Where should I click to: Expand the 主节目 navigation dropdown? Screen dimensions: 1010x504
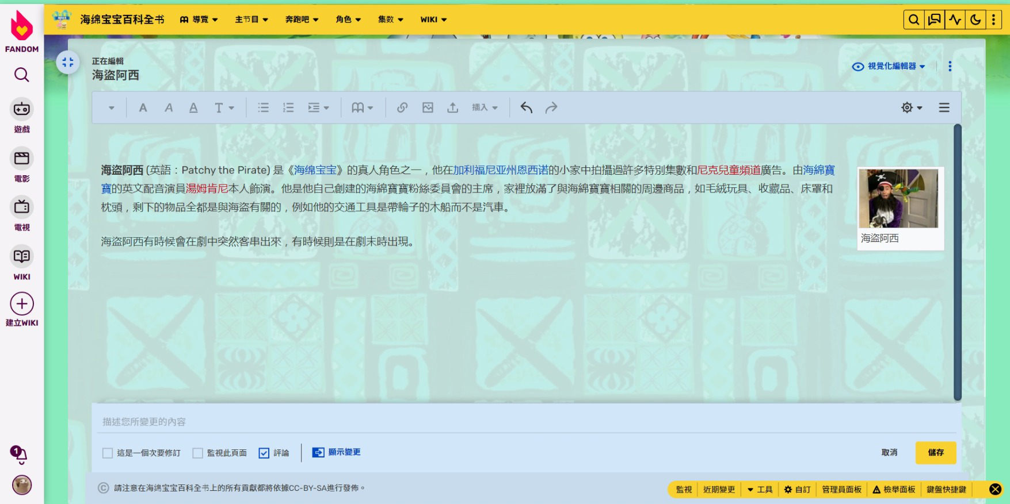point(251,20)
